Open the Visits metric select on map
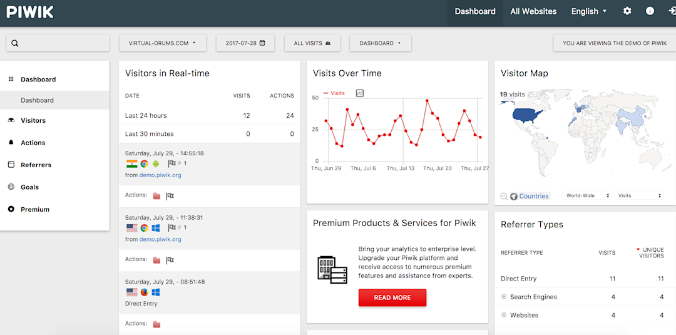 coord(638,196)
